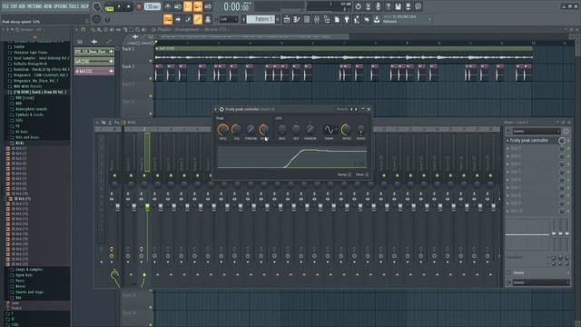Open the Cell snap dropdown
This screenshot has width=581, height=327.
click(x=229, y=19)
